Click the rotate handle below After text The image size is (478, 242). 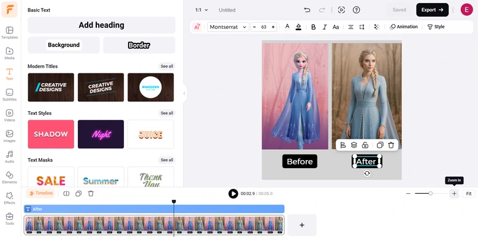[x=367, y=174]
